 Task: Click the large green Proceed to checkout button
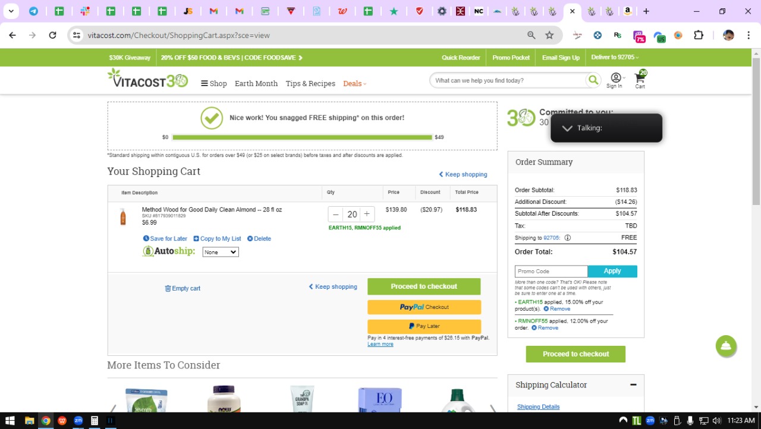(x=424, y=286)
